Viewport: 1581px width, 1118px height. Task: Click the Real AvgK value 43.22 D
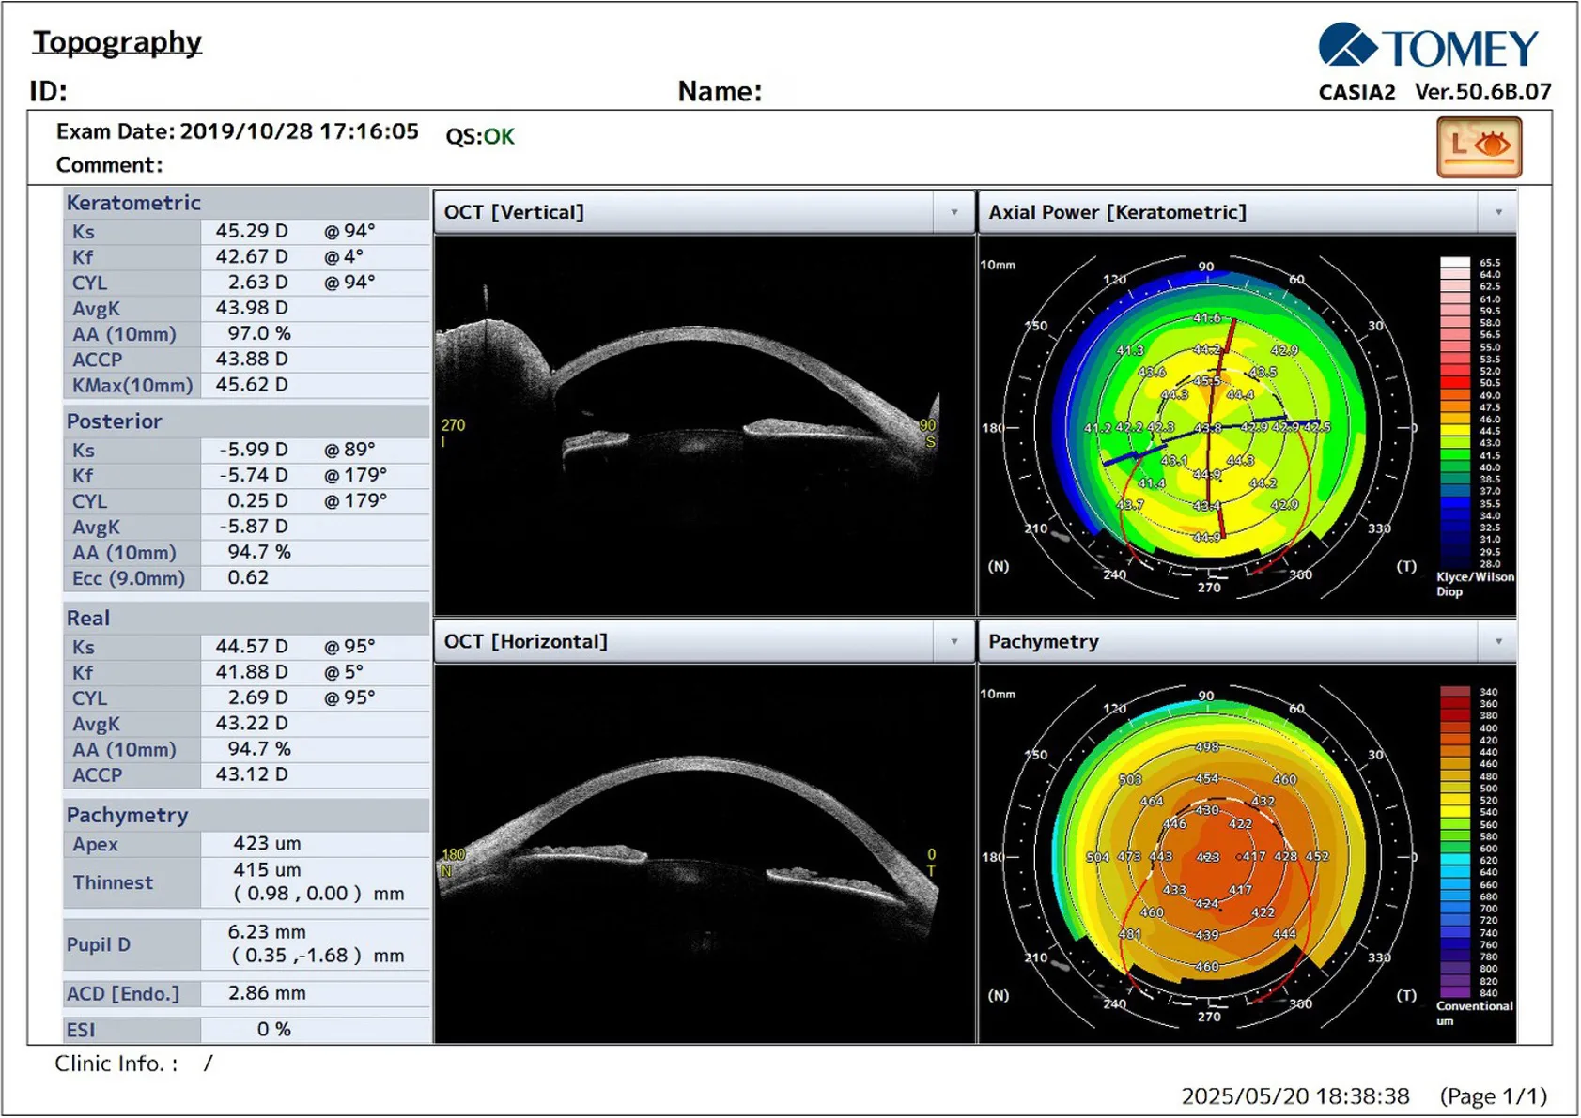(252, 724)
